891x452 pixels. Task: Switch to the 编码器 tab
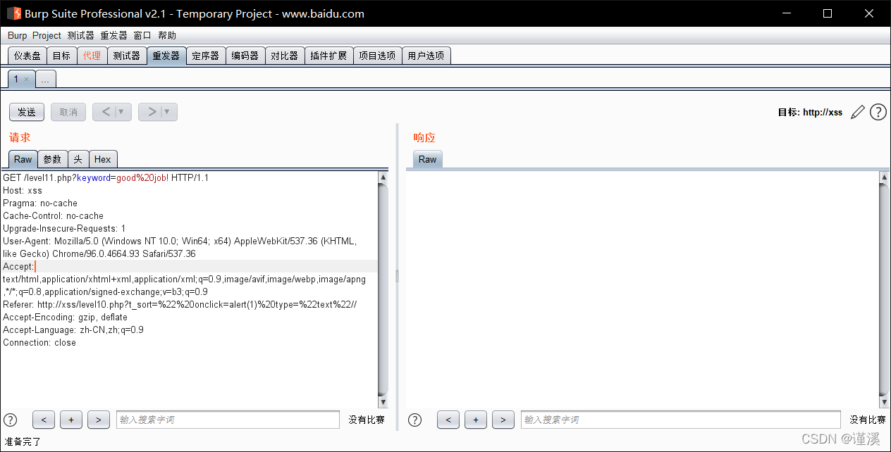coord(245,56)
